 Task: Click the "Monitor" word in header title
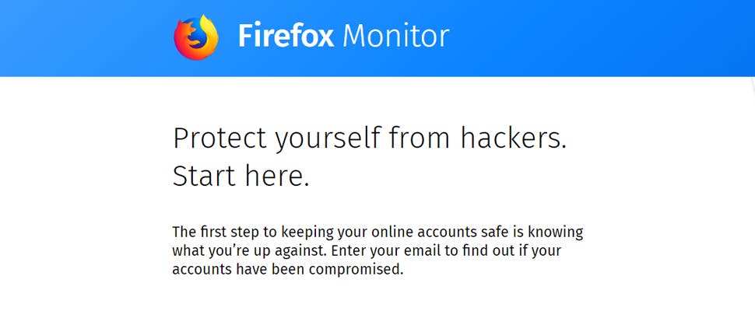(x=395, y=36)
